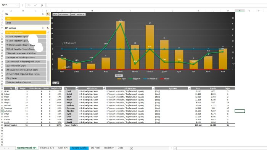Switch to the Data sheet

[121, 148]
